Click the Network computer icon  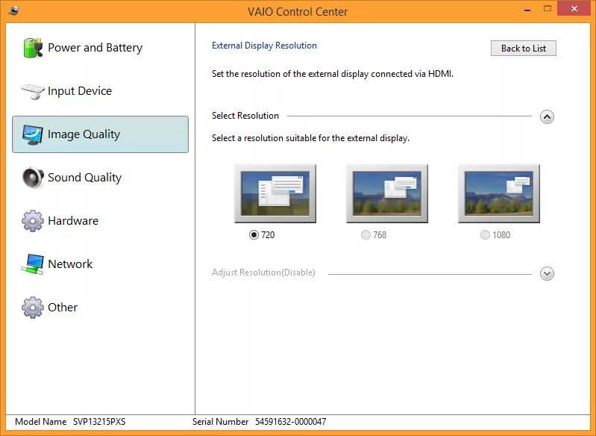click(x=33, y=264)
